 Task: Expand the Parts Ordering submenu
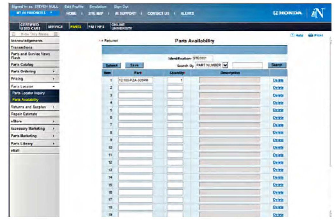pyautogui.click(x=53, y=72)
